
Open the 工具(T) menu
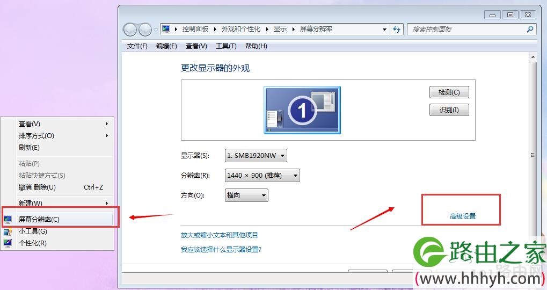pos(226,46)
